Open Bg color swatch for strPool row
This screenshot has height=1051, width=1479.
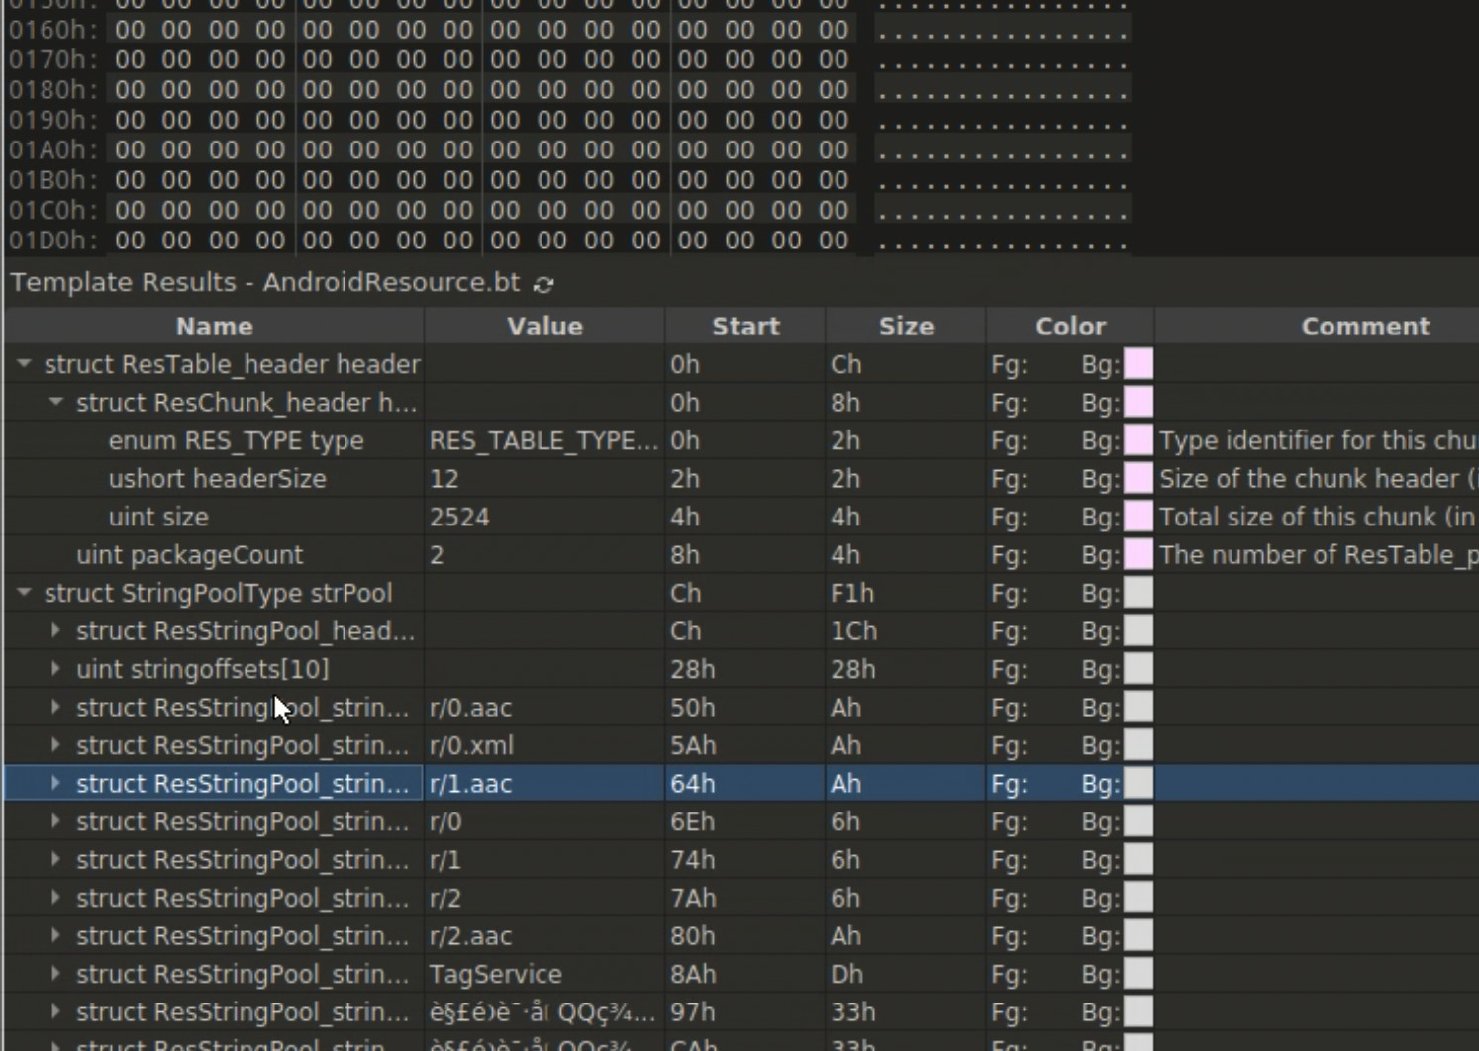pyautogui.click(x=1138, y=593)
